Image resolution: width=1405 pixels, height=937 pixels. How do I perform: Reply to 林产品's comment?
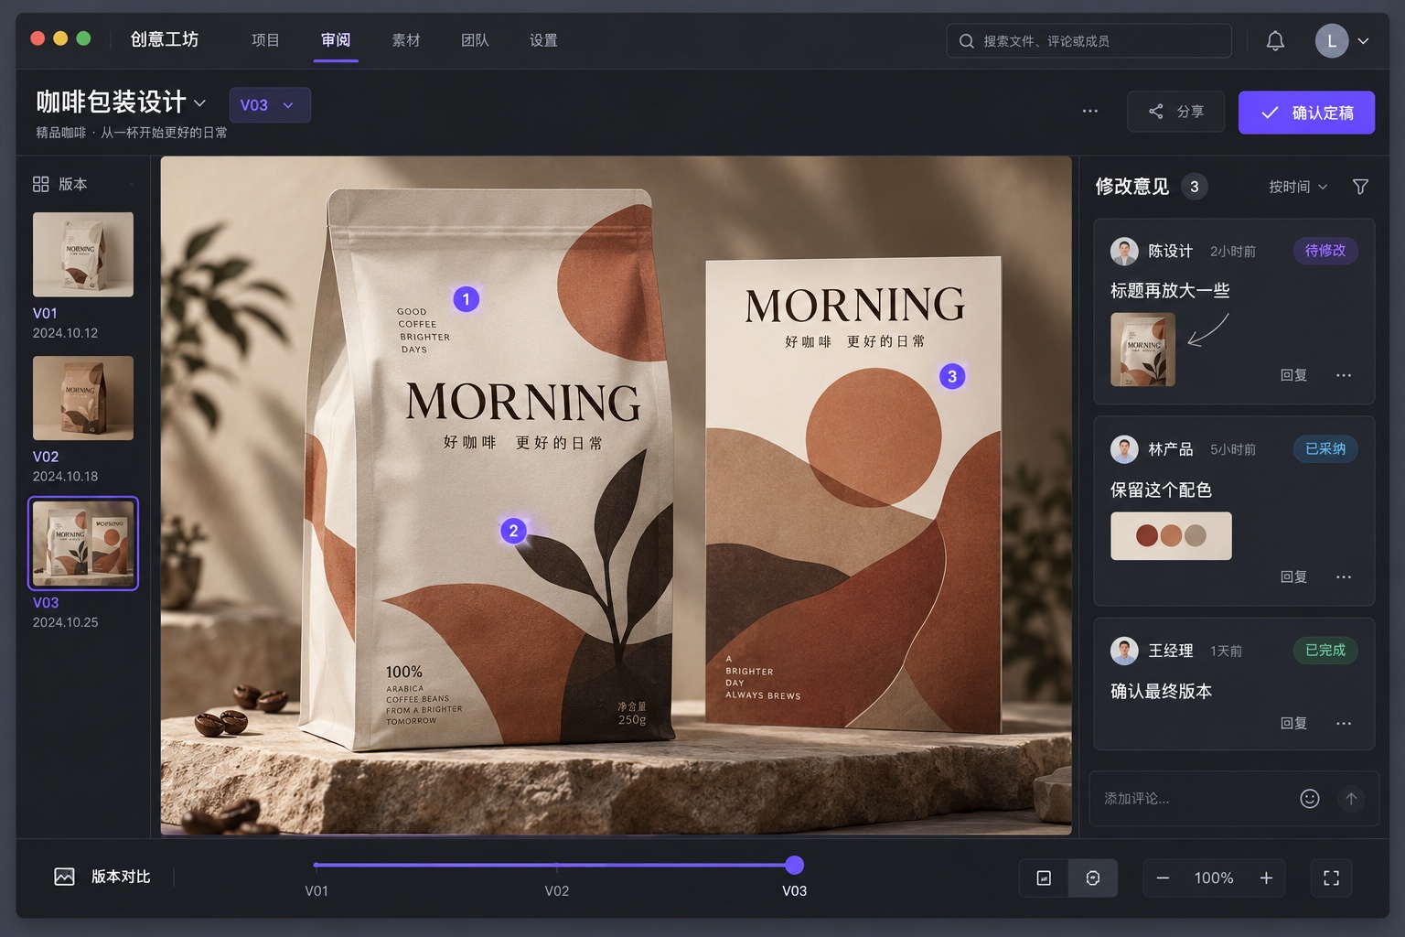[x=1293, y=576]
